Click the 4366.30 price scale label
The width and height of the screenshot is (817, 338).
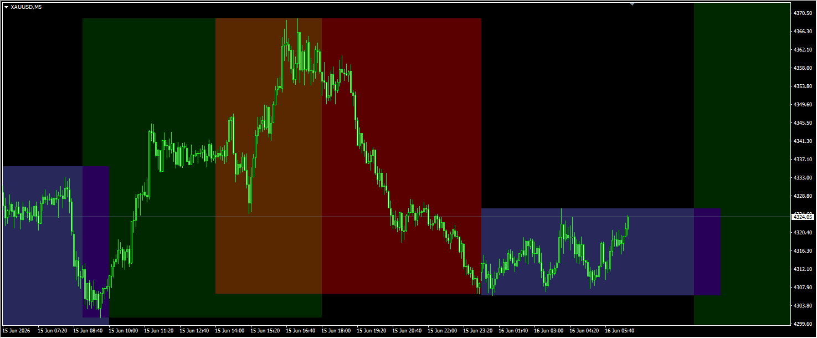802,31
